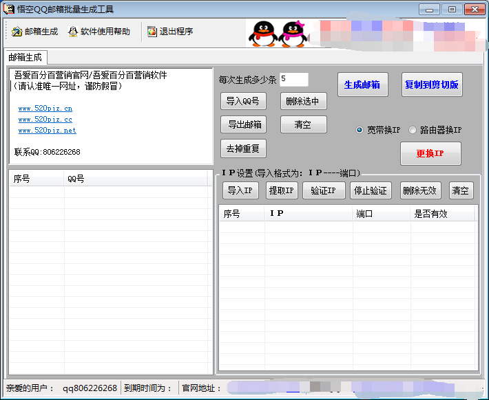Click the 联系QQ:806226268 text
Screen dimensions: 489x400
click(x=48, y=152)
